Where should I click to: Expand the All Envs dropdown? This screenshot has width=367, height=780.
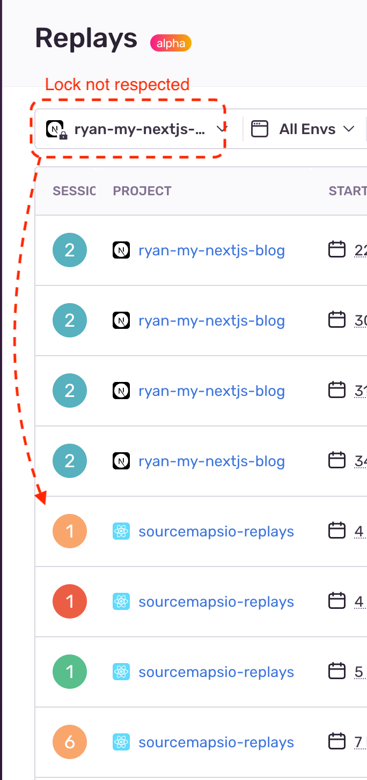pyautogui.click(x=306, y=129)
